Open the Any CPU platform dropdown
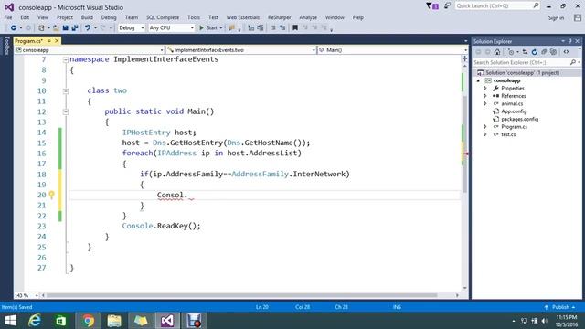 (171, 28)
